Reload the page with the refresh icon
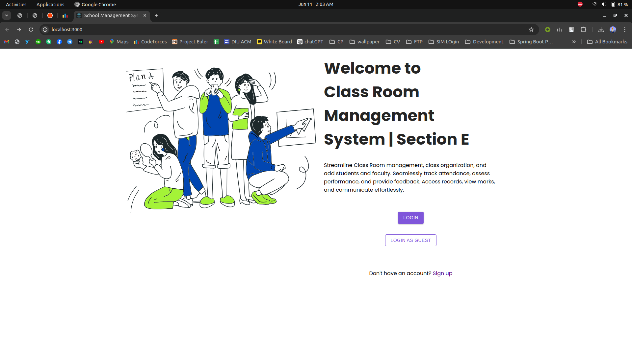Image resolution: width=632 pixels, height=355 pixels. point(31,30)
